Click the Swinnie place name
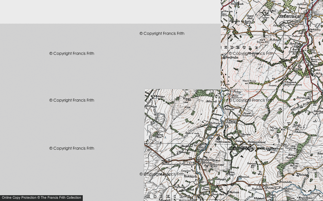Screen dimensions: 323x201 [273, 85]
